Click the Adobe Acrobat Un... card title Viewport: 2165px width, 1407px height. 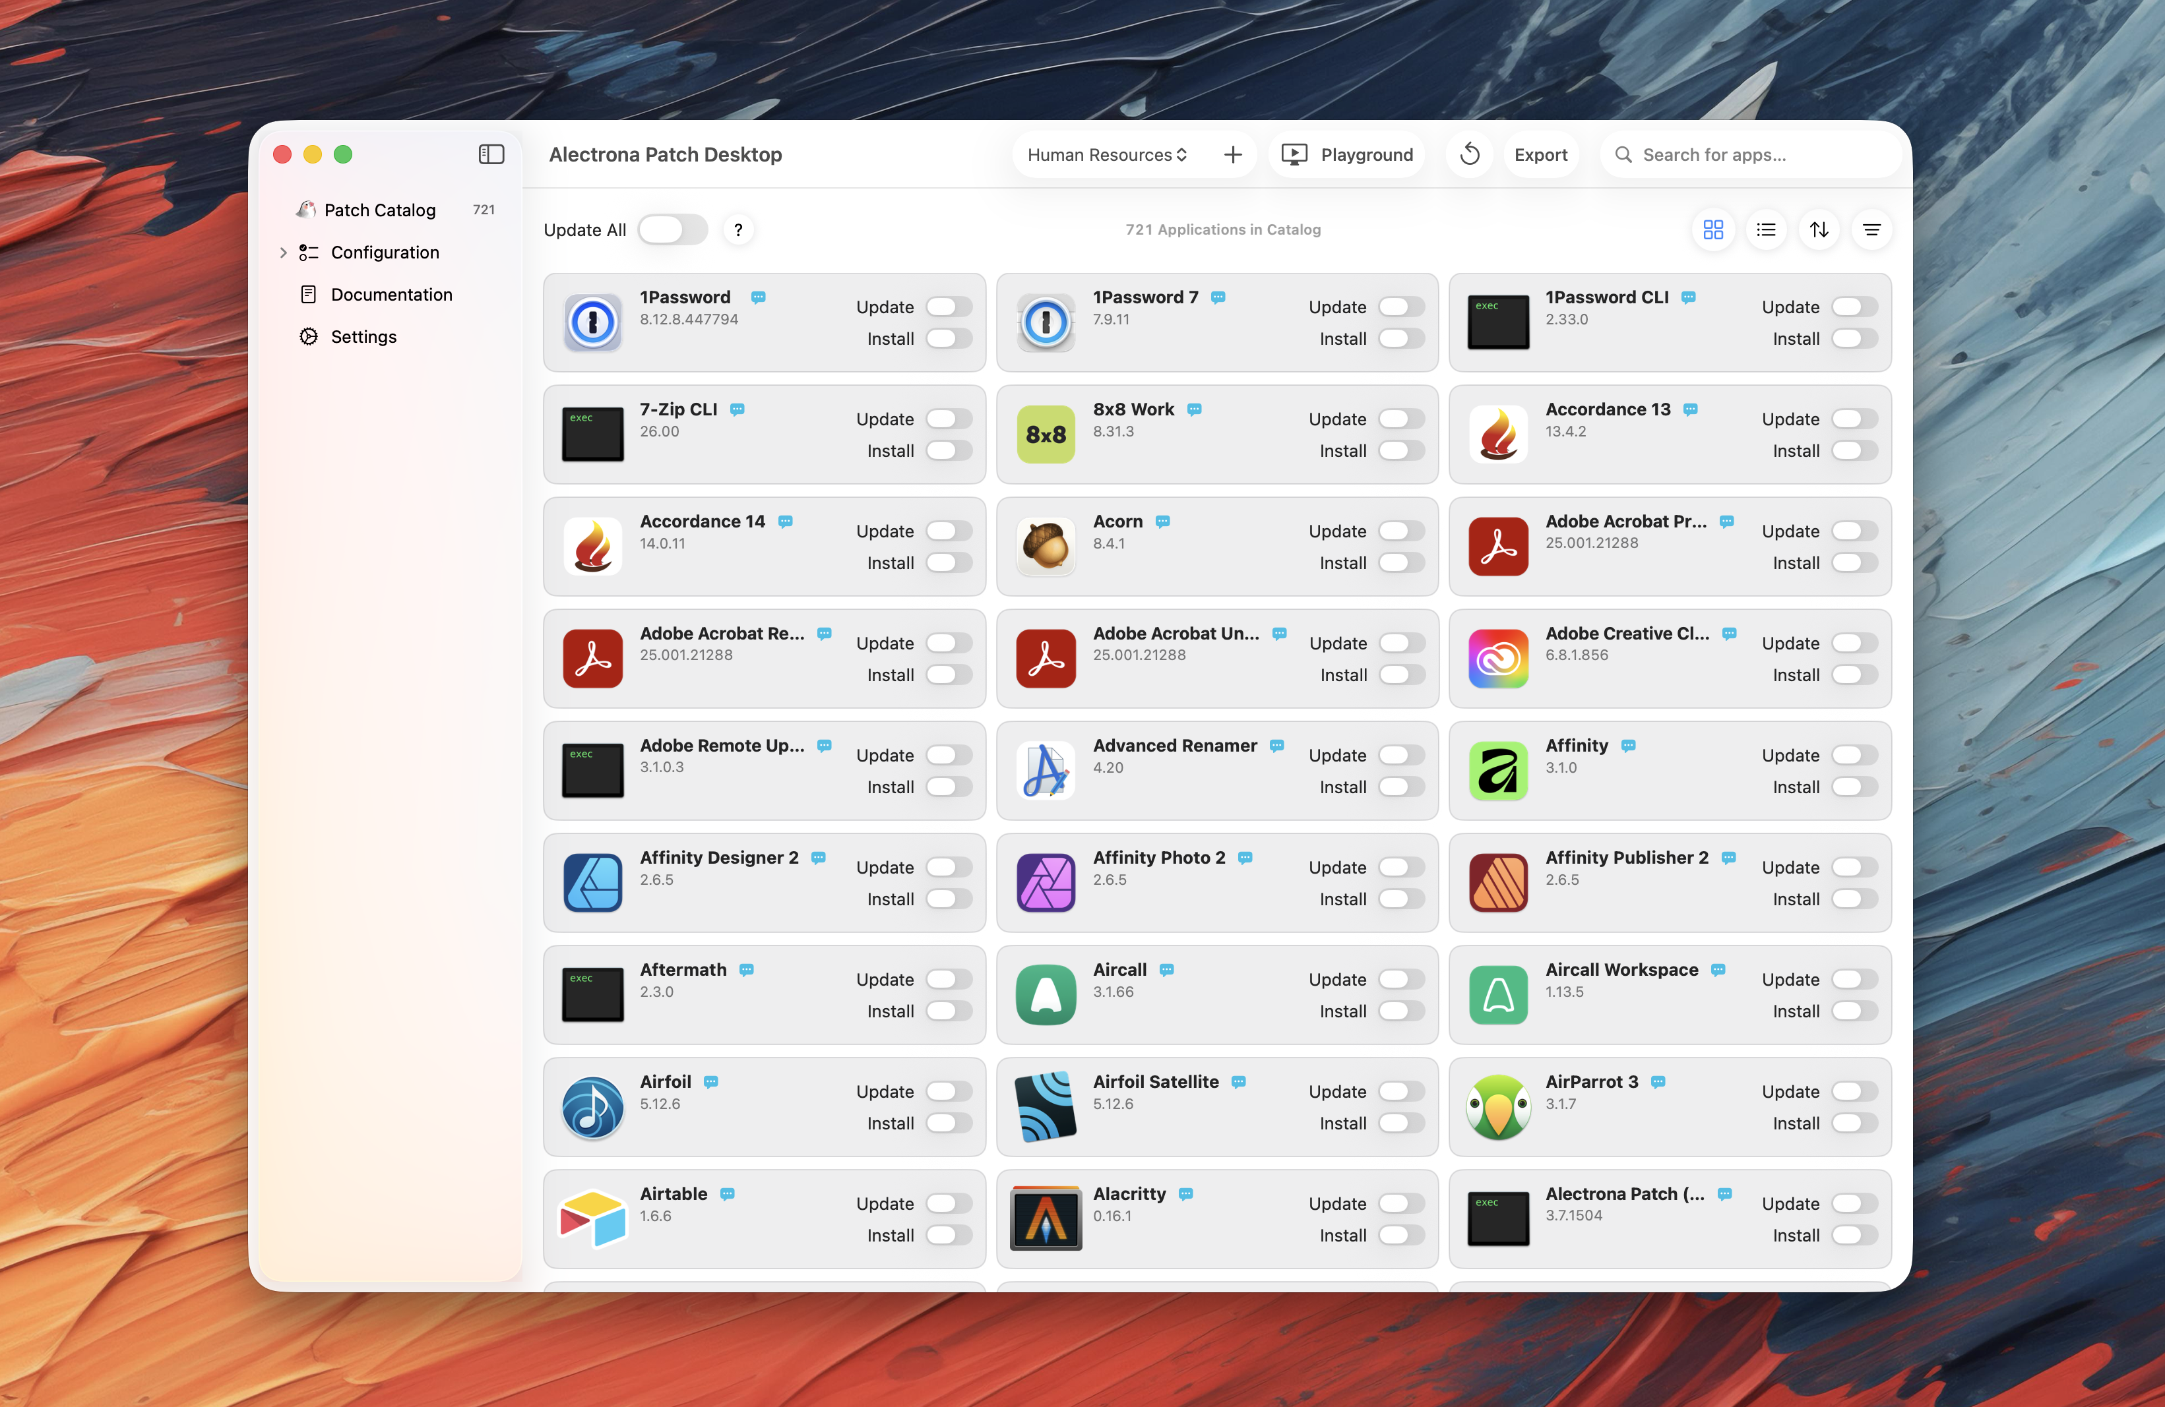1176,634
